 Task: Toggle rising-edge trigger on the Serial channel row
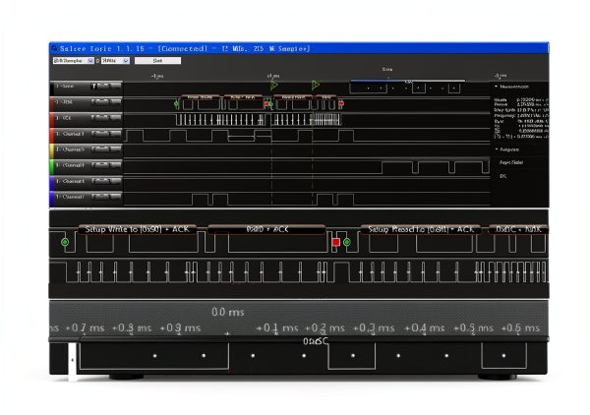pyautogui.click(x=94, y=87)
